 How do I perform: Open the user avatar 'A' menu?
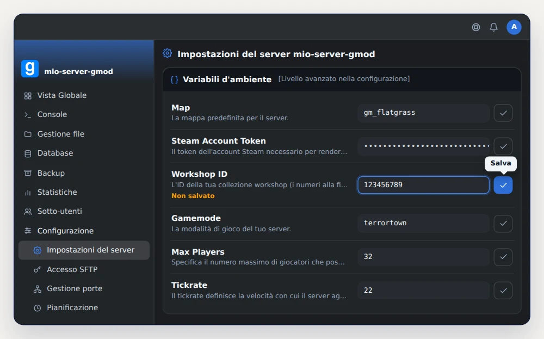coord(514,27)
